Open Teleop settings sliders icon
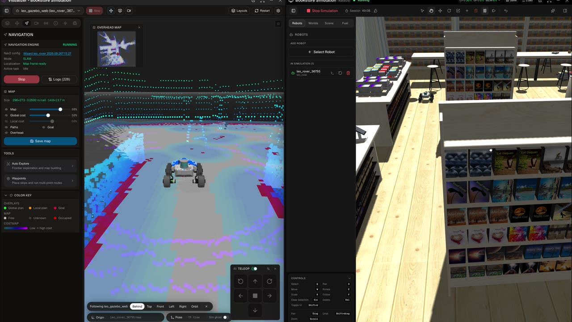This screenshot has height=322, width=572. (x=268, y=269)
